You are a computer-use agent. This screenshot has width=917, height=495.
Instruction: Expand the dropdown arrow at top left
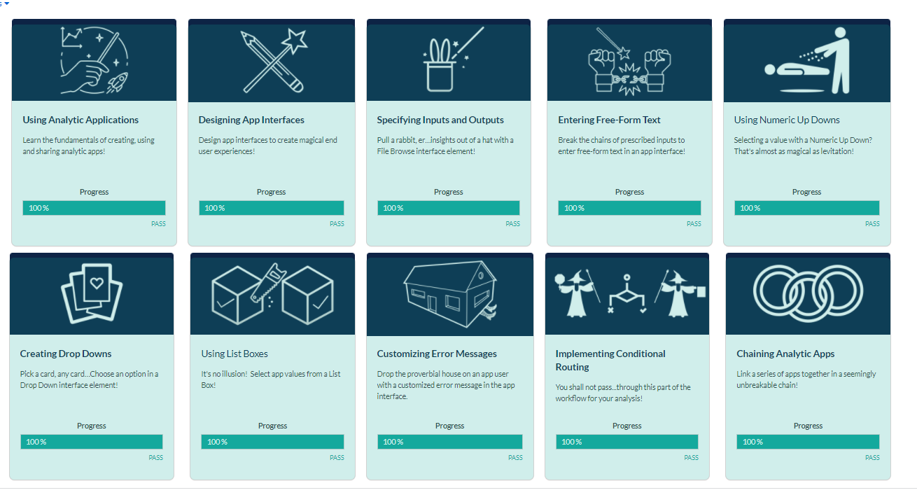7,4
